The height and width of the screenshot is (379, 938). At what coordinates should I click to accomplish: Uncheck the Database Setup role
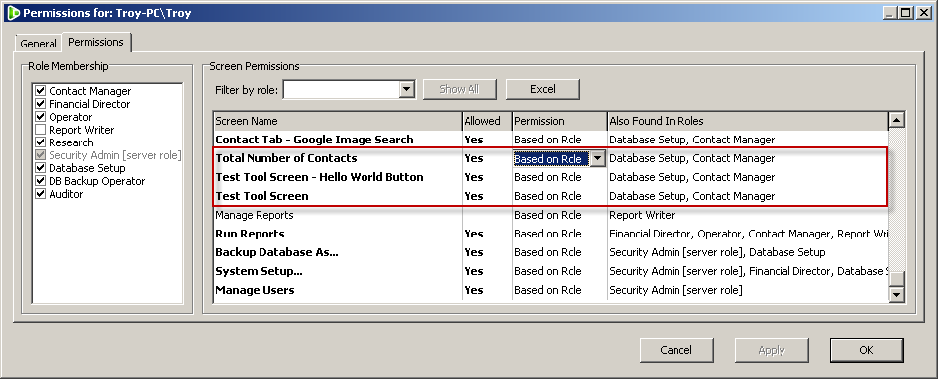click(x=40, y=168)
